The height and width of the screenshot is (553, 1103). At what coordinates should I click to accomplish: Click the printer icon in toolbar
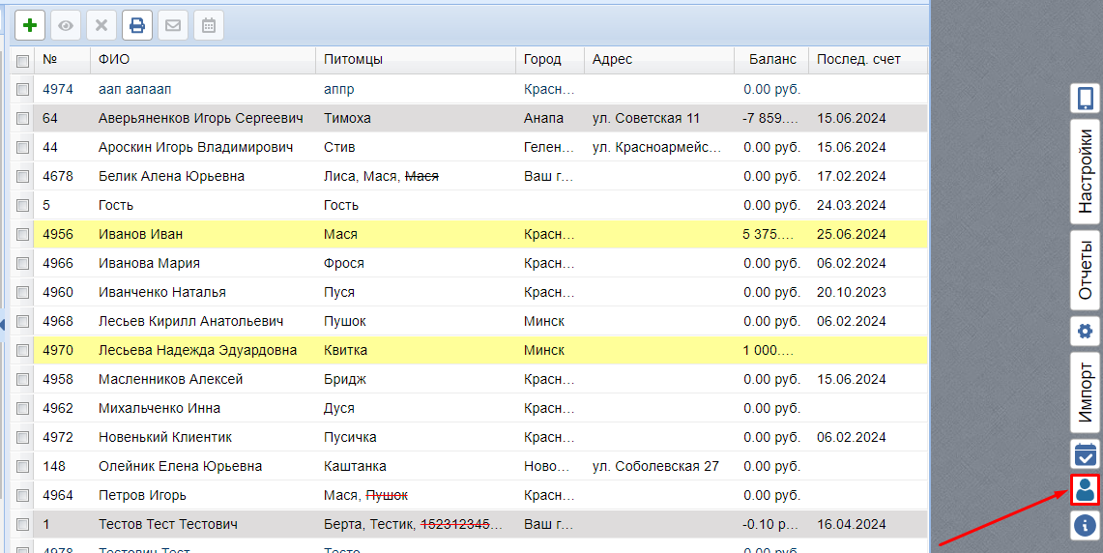pos(137,25)
